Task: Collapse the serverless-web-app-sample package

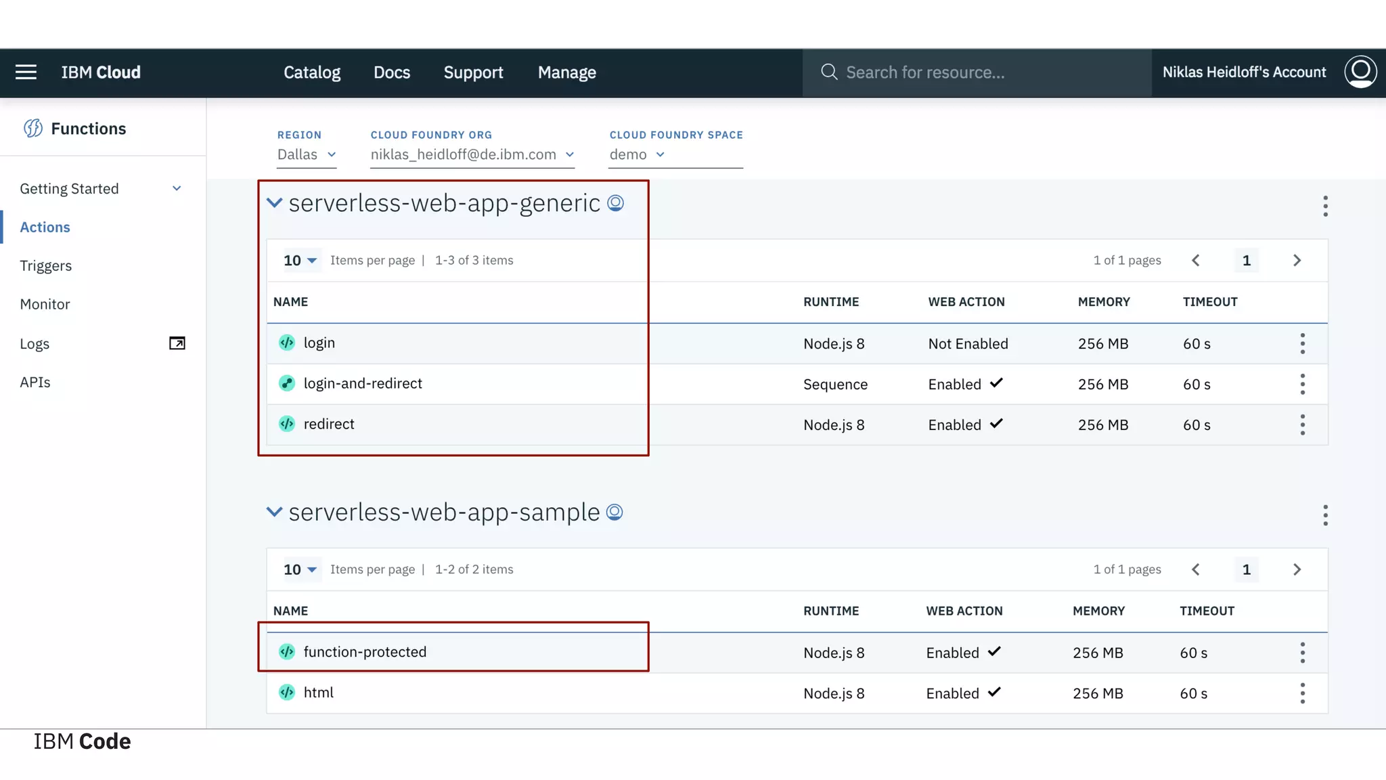Action: click(274, 512)
